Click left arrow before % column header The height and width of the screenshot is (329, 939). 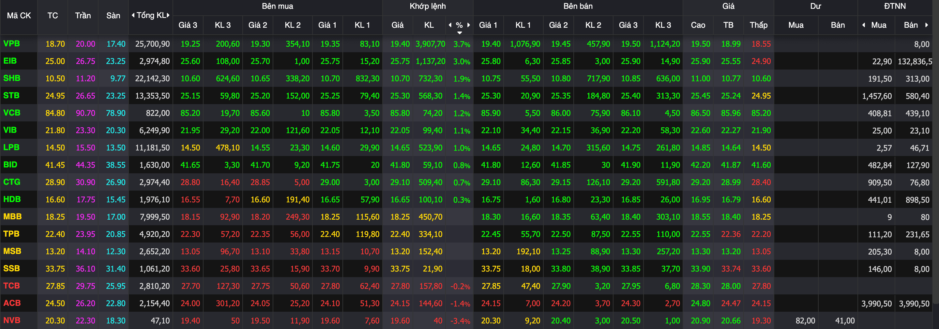(x=450, y=25)
